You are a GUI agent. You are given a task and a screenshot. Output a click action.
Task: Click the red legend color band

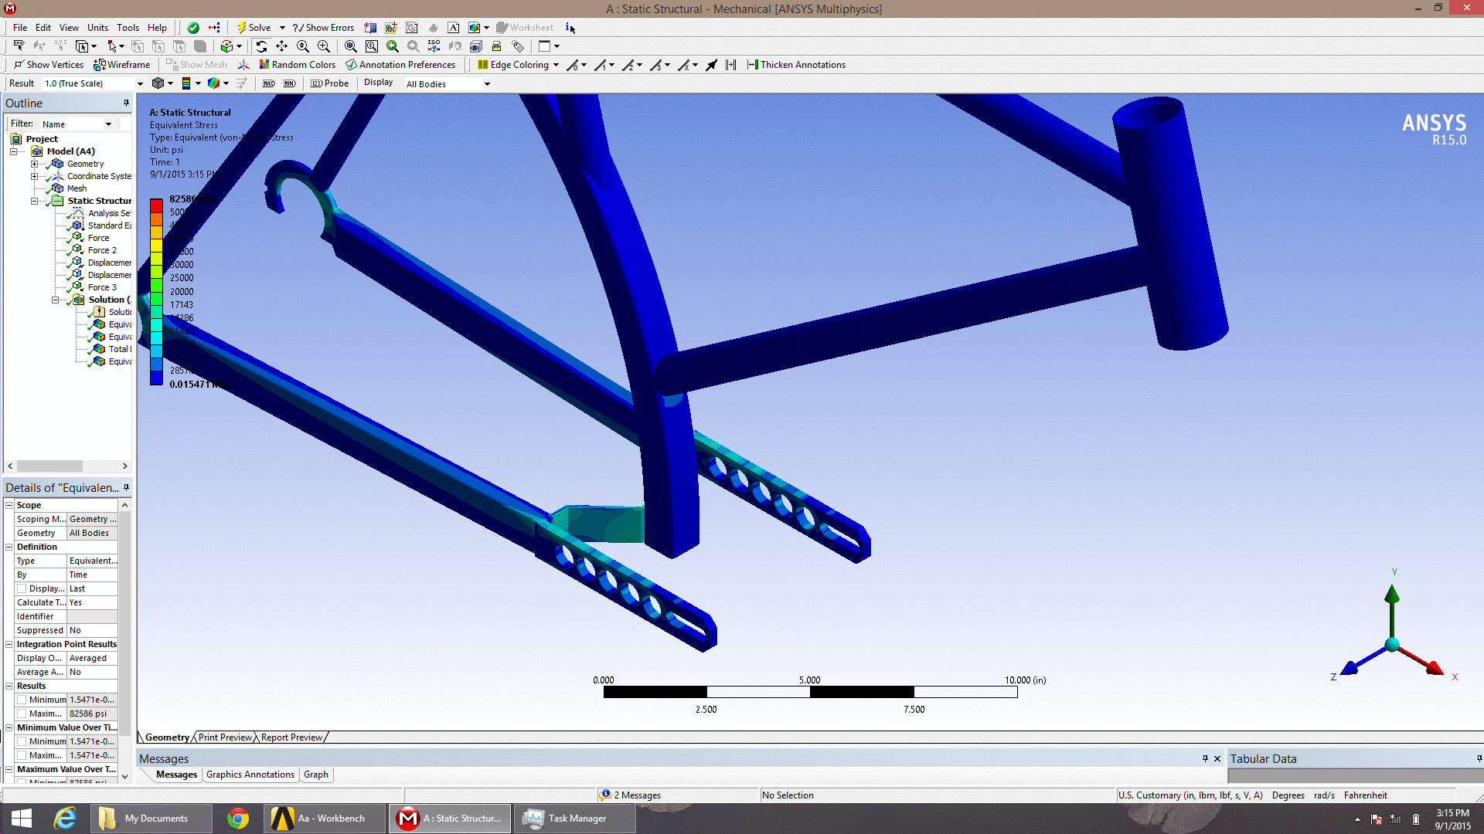coord(156,206)
